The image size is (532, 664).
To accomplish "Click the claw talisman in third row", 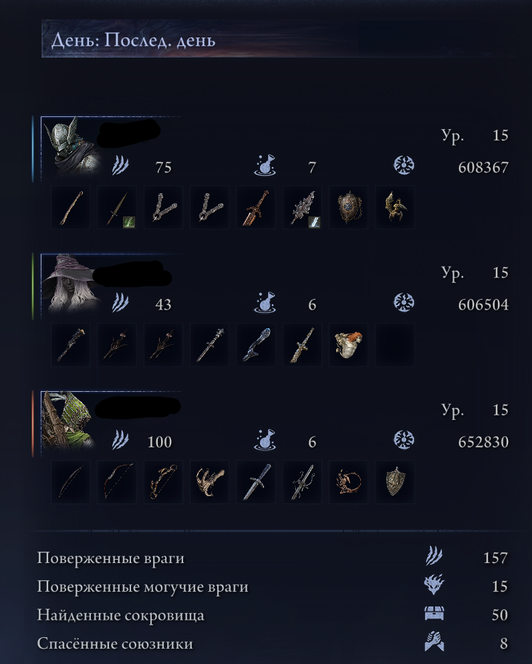I will coord(209,482).
